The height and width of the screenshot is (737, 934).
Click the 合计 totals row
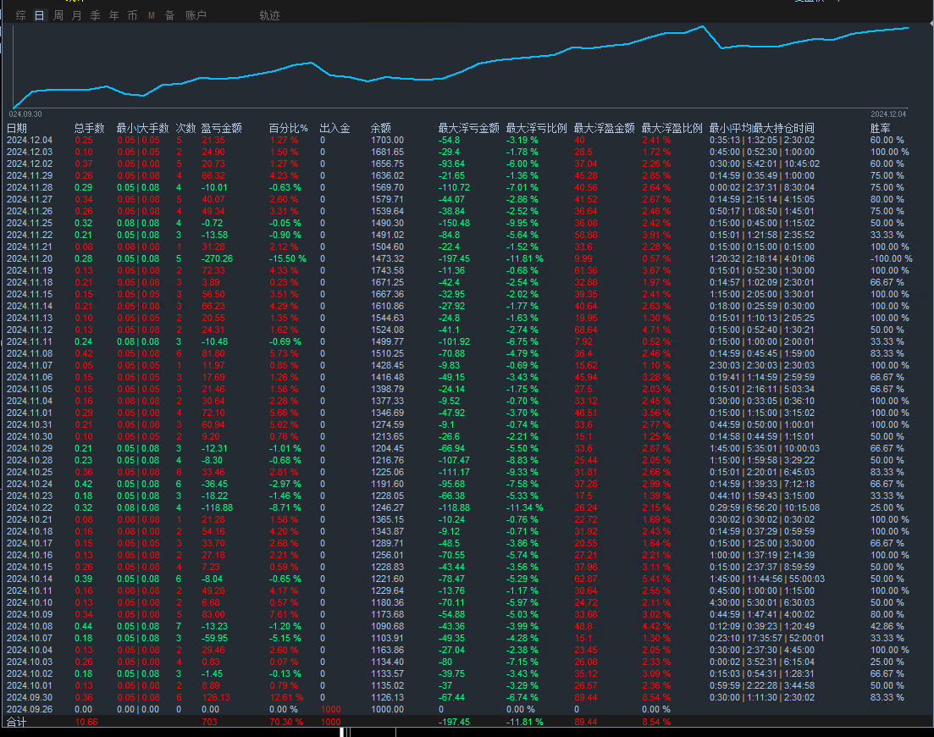17,722
